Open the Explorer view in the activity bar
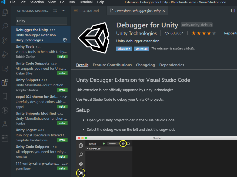 [5, 12]
